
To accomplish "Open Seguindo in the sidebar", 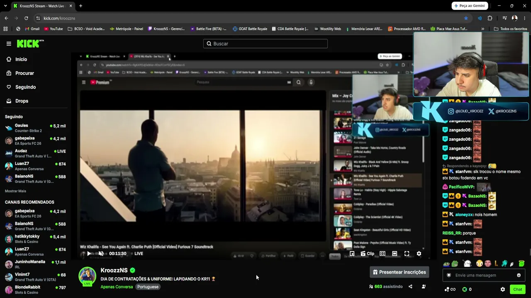I will tap(21, 87).
